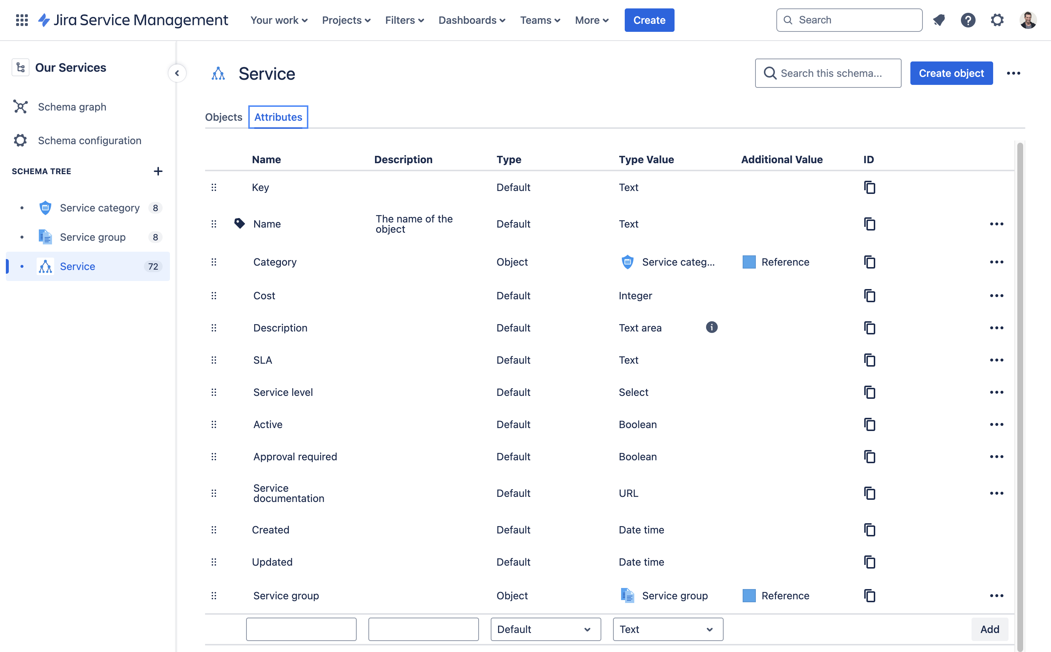Click the Schema graph icon
1051x652 pixels.
[x=20, y=106]
